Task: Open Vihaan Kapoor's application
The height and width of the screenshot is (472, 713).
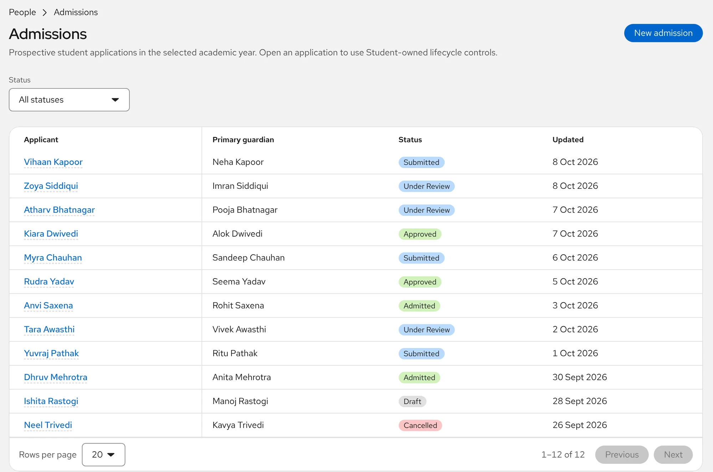Action: click(x=53, y=162)
